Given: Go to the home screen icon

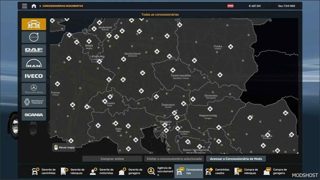Looking at the screenshot, I should click(x=34, y=6).
